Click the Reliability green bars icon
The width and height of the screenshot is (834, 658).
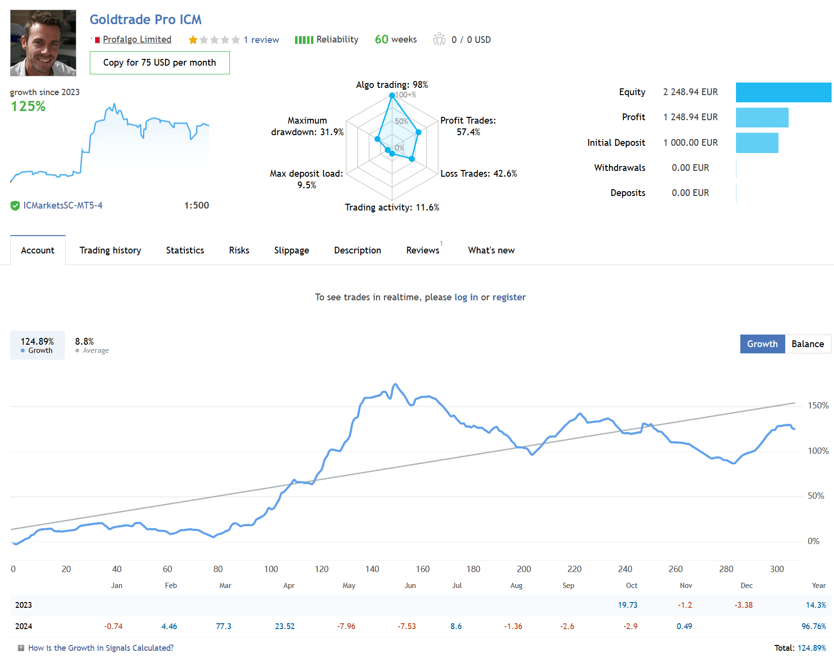tap(304, 40)
